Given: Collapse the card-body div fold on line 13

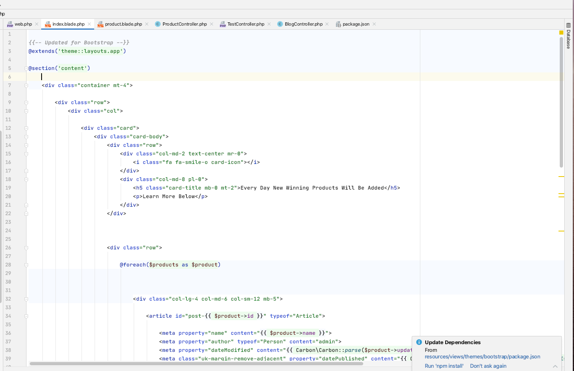Looking at the screenshot, I should click(26, 137).
